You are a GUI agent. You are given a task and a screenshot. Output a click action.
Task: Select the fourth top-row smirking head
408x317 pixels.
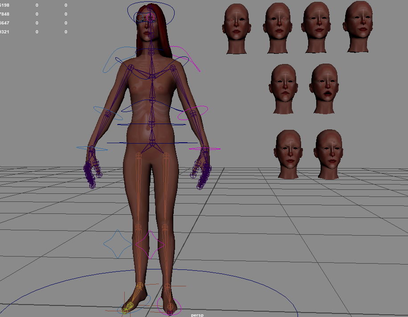click(358, 27)
